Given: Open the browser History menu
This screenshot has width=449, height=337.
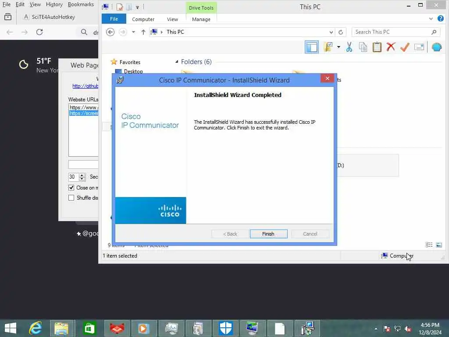Looking at the screenshot, I should coord(54,4).
